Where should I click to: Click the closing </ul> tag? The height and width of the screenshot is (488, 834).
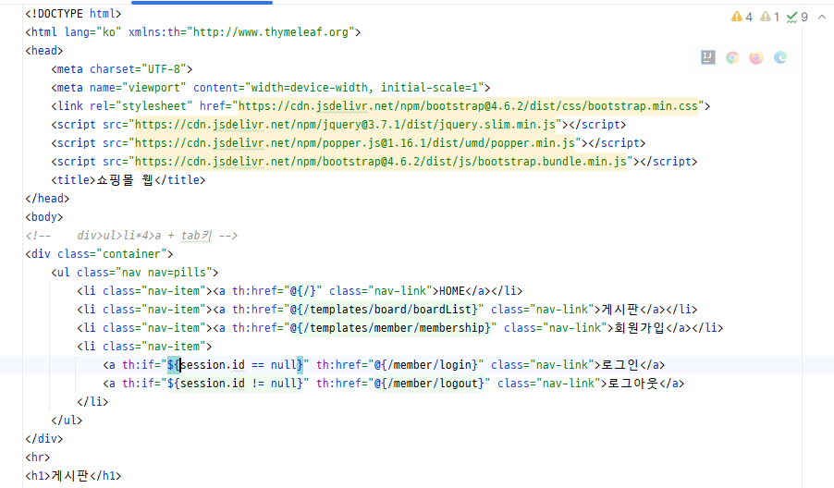click(x=67, y=421)
